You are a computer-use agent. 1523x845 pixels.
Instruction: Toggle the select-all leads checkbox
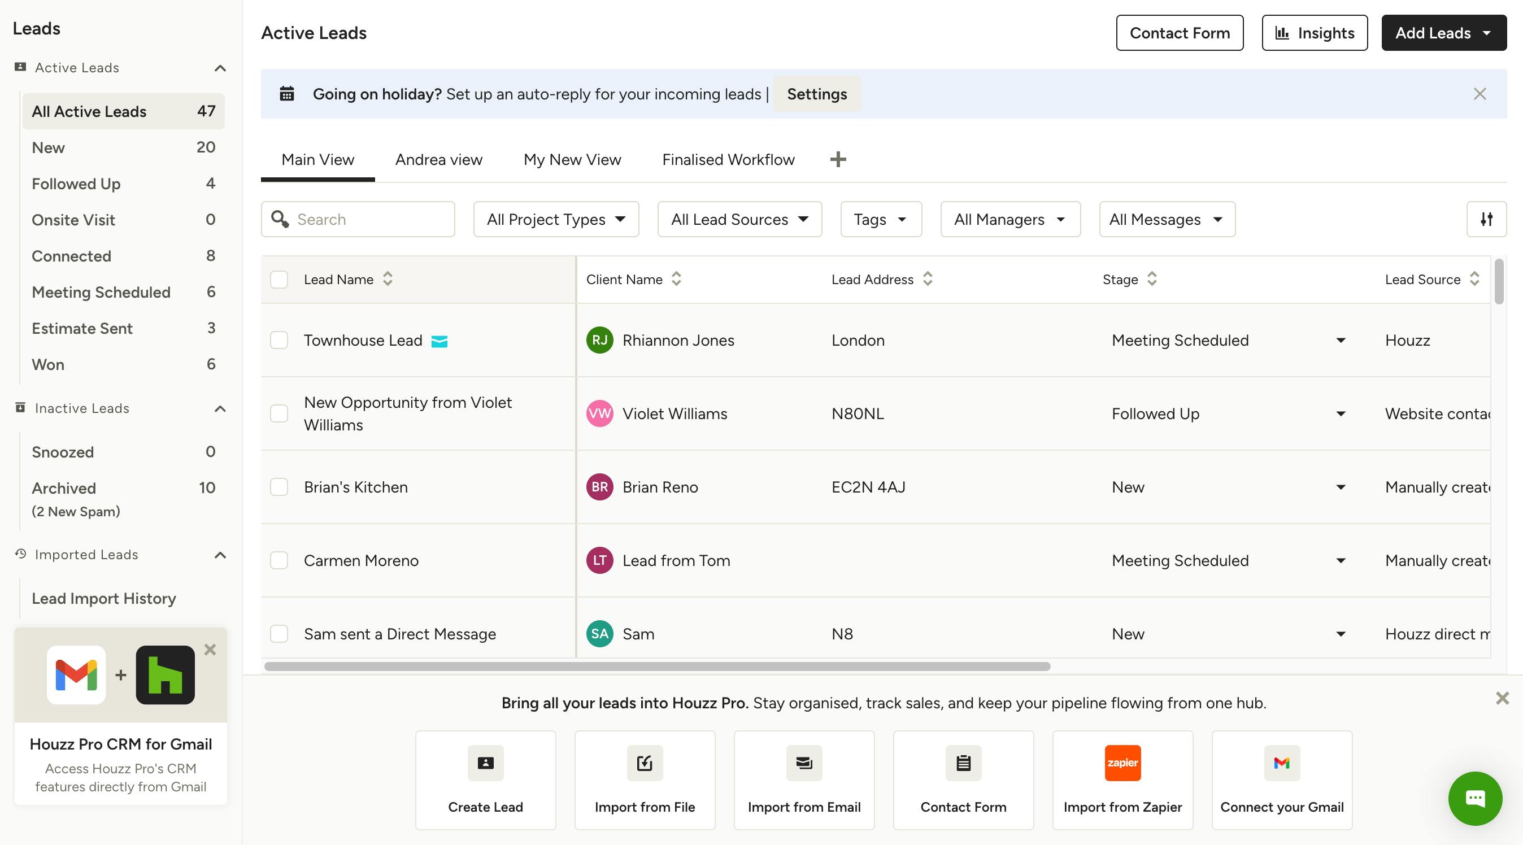(279, 279)
